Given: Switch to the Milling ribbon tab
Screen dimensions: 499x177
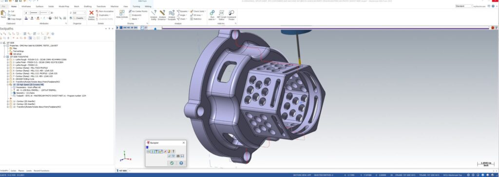Looking at the screenshot, I should [148, 6].
